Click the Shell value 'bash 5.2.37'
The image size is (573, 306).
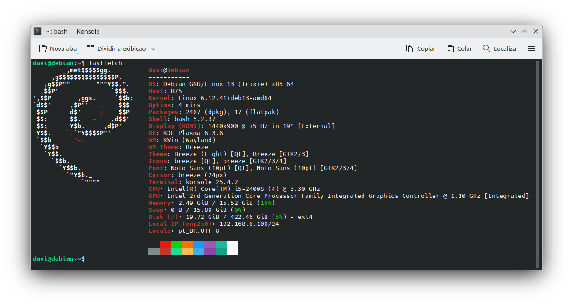pos(195,119)
